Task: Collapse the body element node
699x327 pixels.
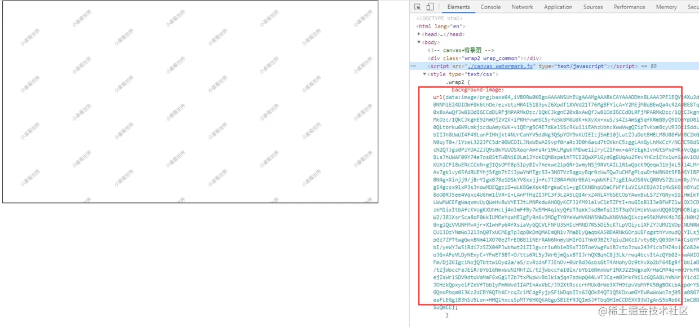Action: pos(419,42)
